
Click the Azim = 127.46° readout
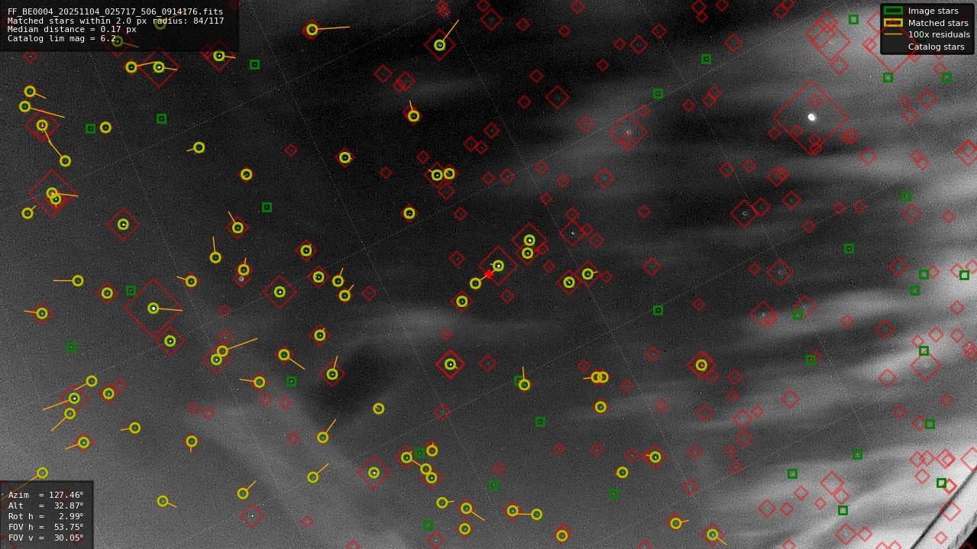coord(46,495)
